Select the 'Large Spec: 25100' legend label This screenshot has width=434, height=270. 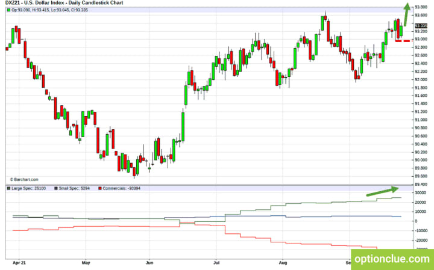tap(28, 188)
